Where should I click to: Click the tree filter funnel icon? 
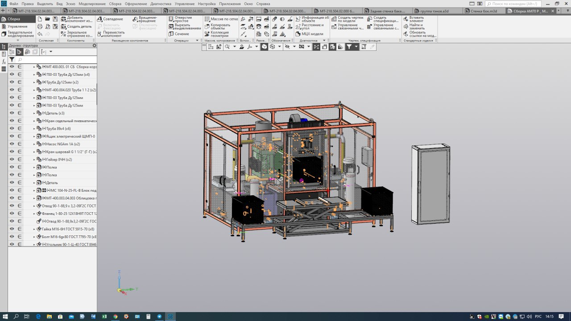point(12,59)
